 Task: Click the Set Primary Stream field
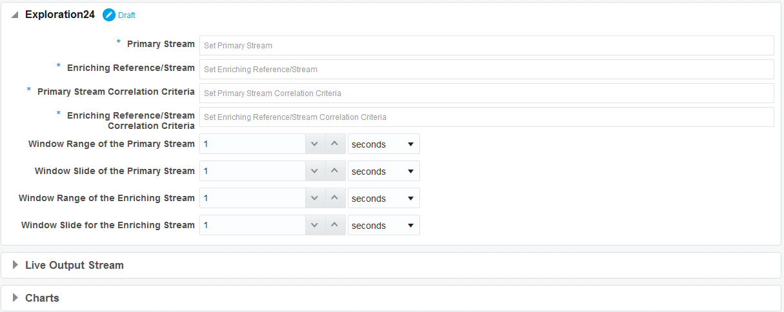pyautogui.click(x=487, y=45)
